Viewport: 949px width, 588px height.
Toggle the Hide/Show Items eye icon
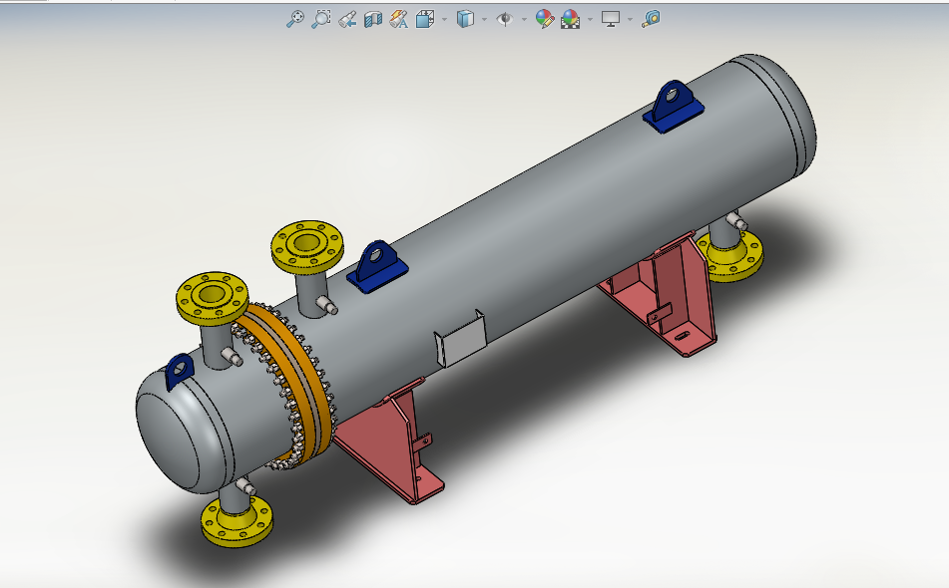point(505,18)
